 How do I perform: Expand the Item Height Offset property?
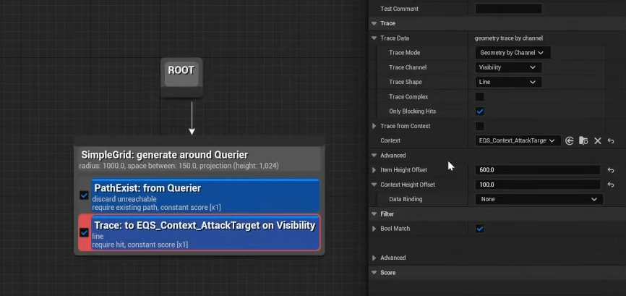click(x=374, y=170)
